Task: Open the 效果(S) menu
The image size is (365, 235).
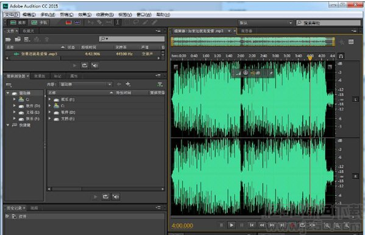Action: (x=85, y=15)
